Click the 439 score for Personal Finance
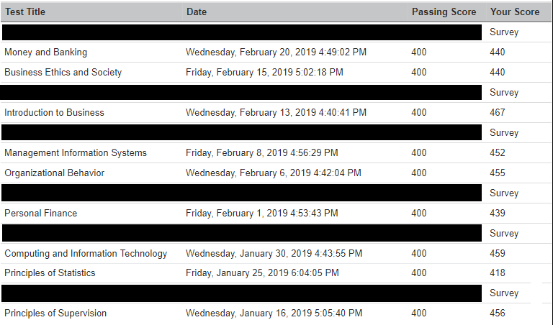 (497, 213)
